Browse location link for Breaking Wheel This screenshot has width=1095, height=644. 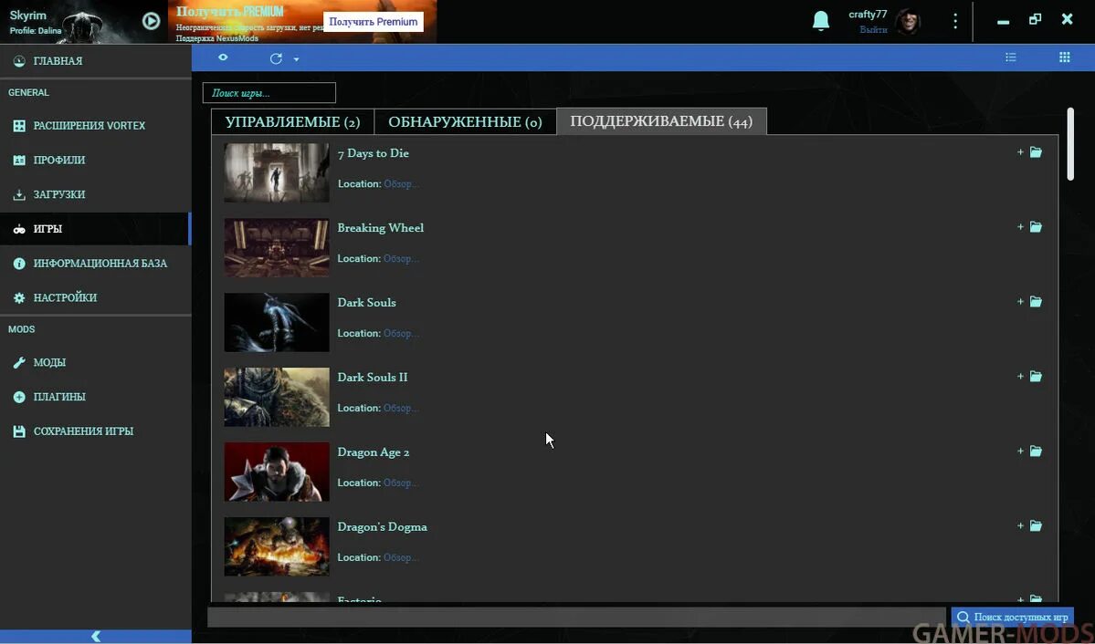(401, 259)
